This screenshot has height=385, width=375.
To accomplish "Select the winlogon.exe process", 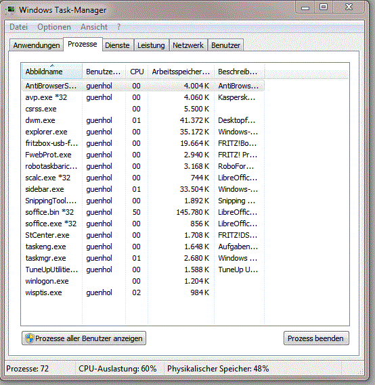I will click(x=143, y=281).
